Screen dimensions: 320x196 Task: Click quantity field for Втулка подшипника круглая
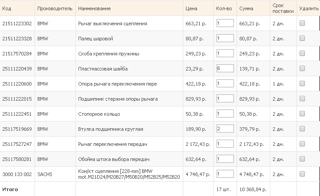[x=225, y=129]
